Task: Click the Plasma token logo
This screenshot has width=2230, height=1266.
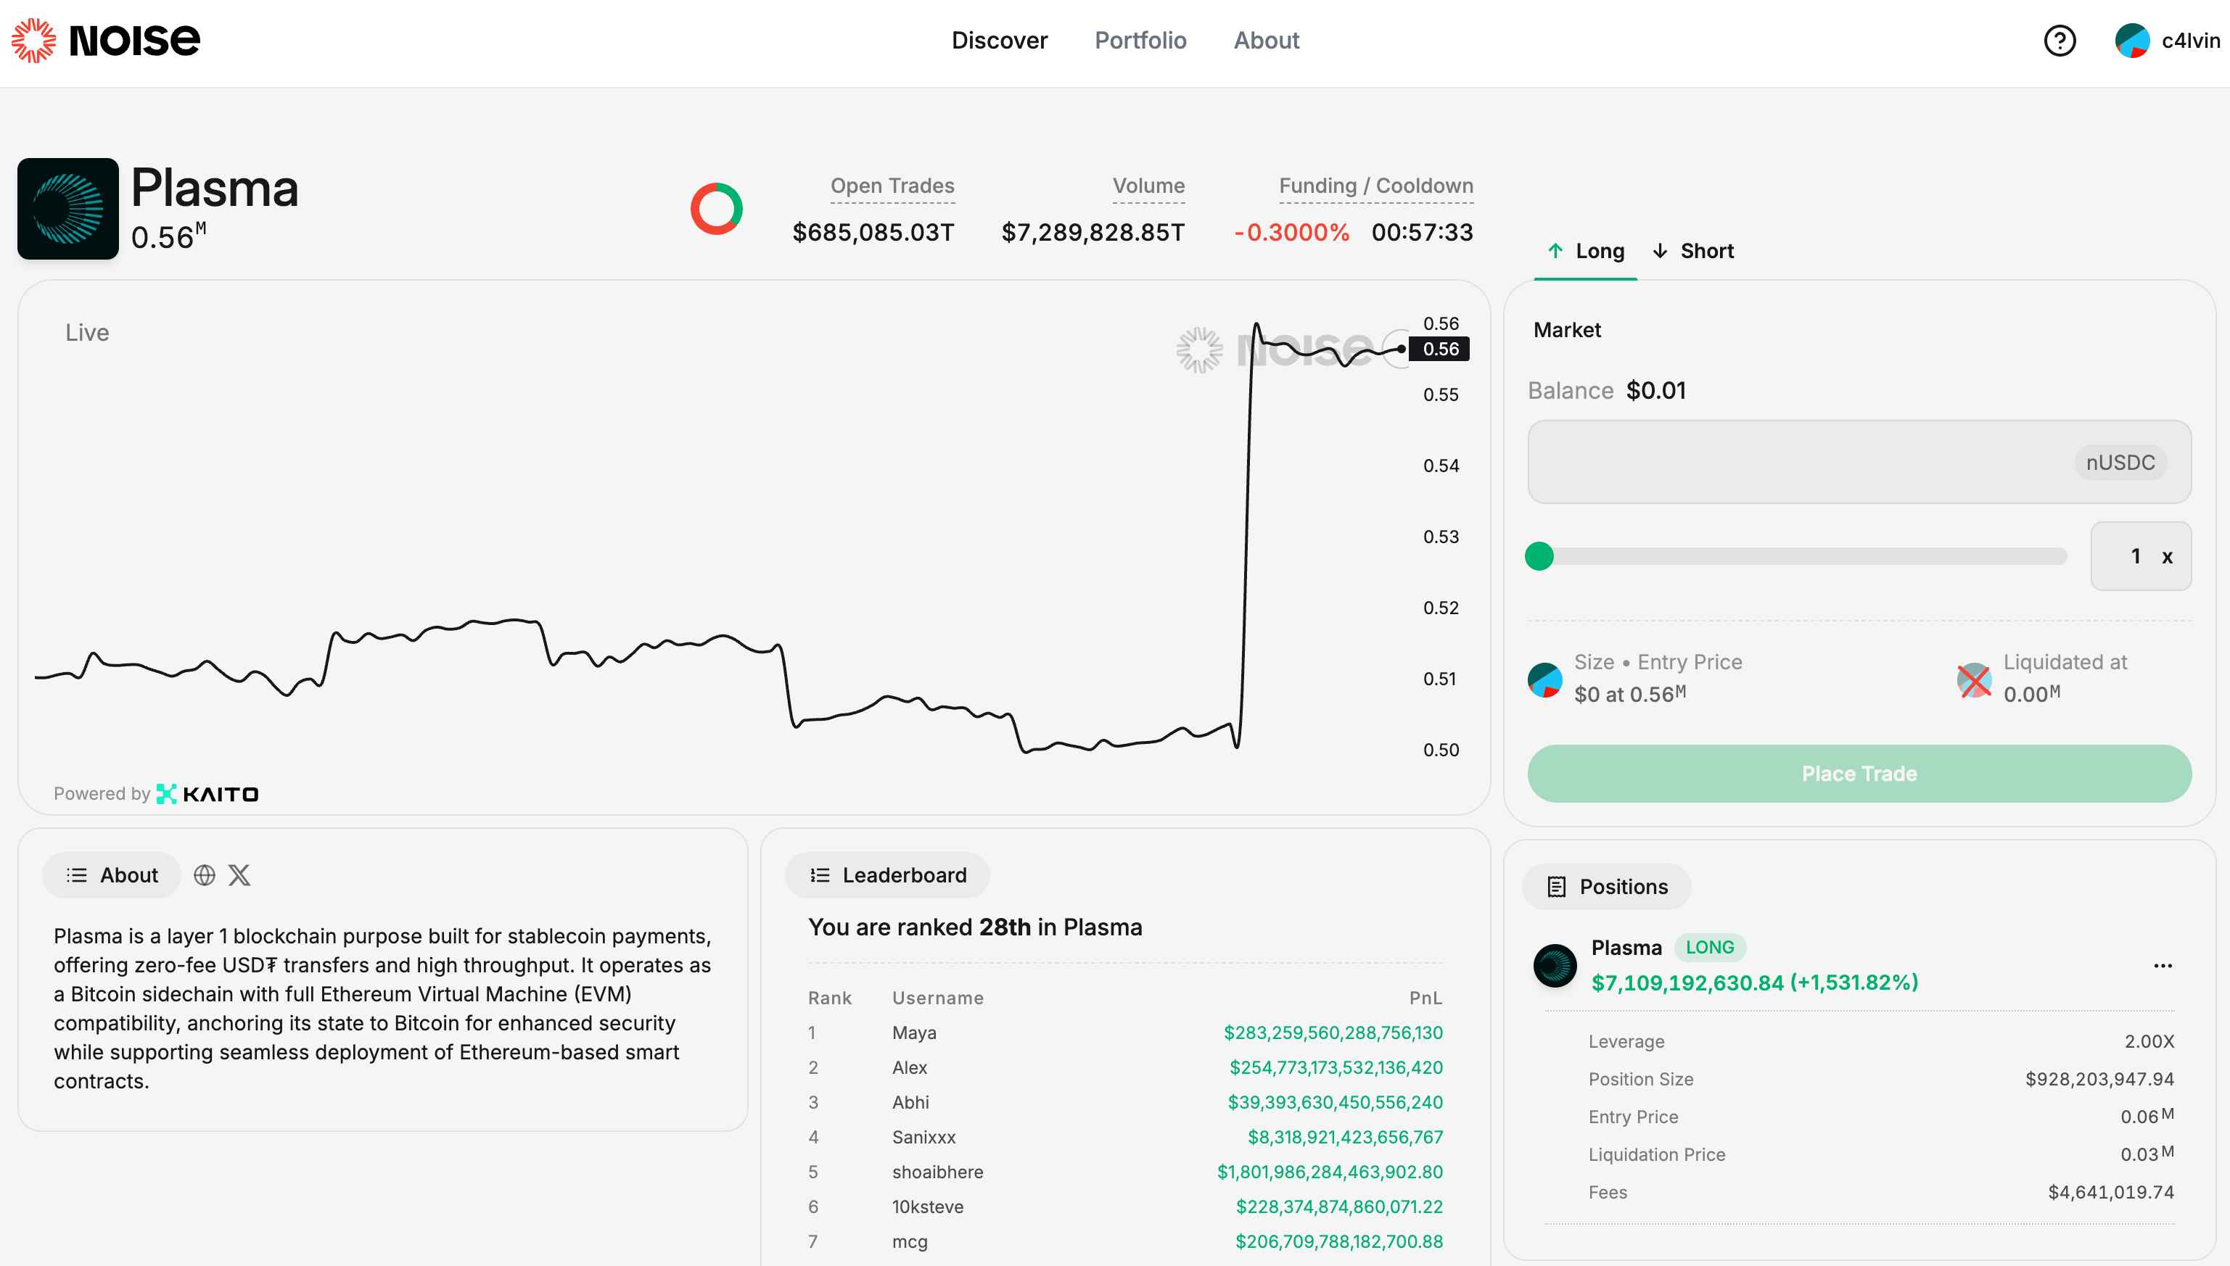Action: coord(68,209)
